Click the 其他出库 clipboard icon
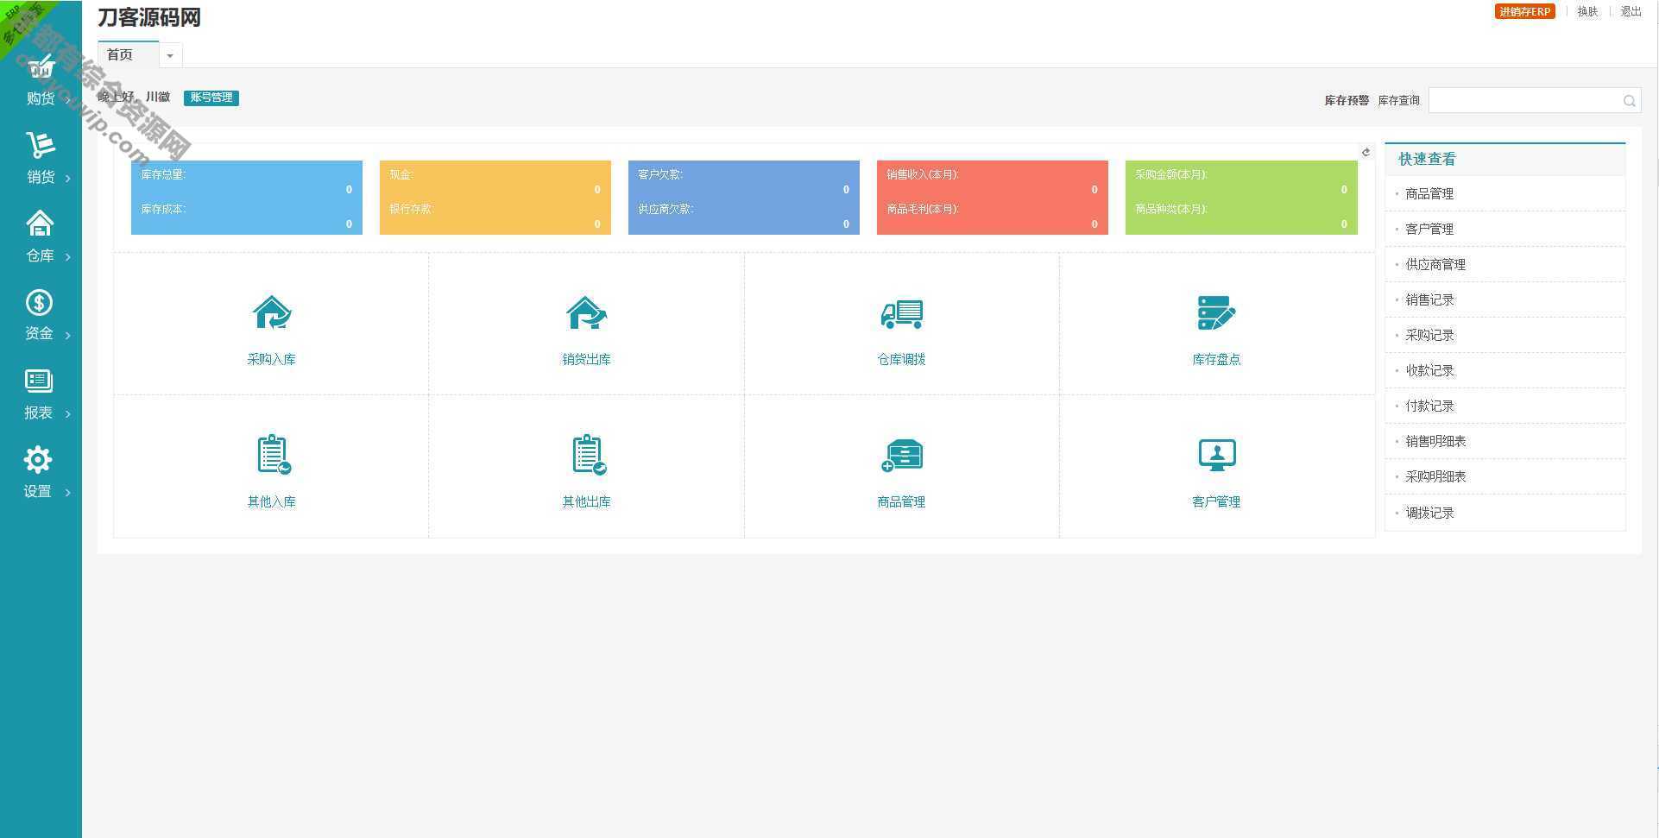This screenshot has height=838, width=1659. [x=589, y=454]
